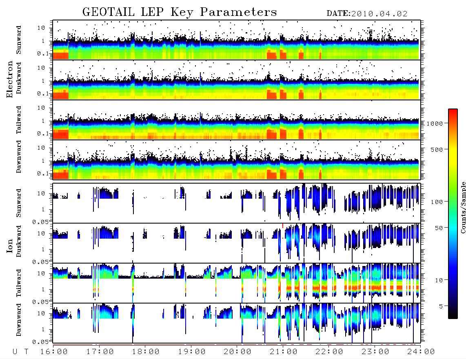Click the "50" colorbar tick label

pos(439,228)
